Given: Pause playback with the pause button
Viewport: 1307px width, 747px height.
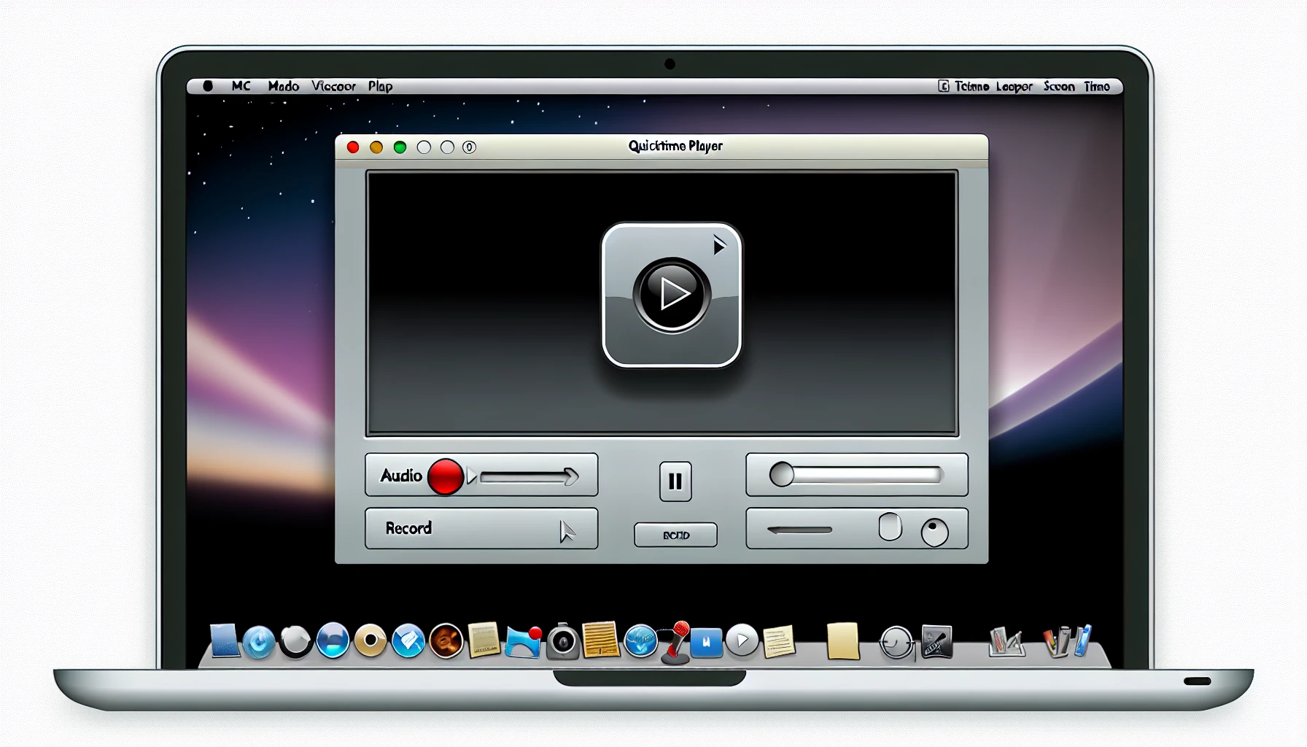Looking at the screenshot, I should tap(675, 481).
